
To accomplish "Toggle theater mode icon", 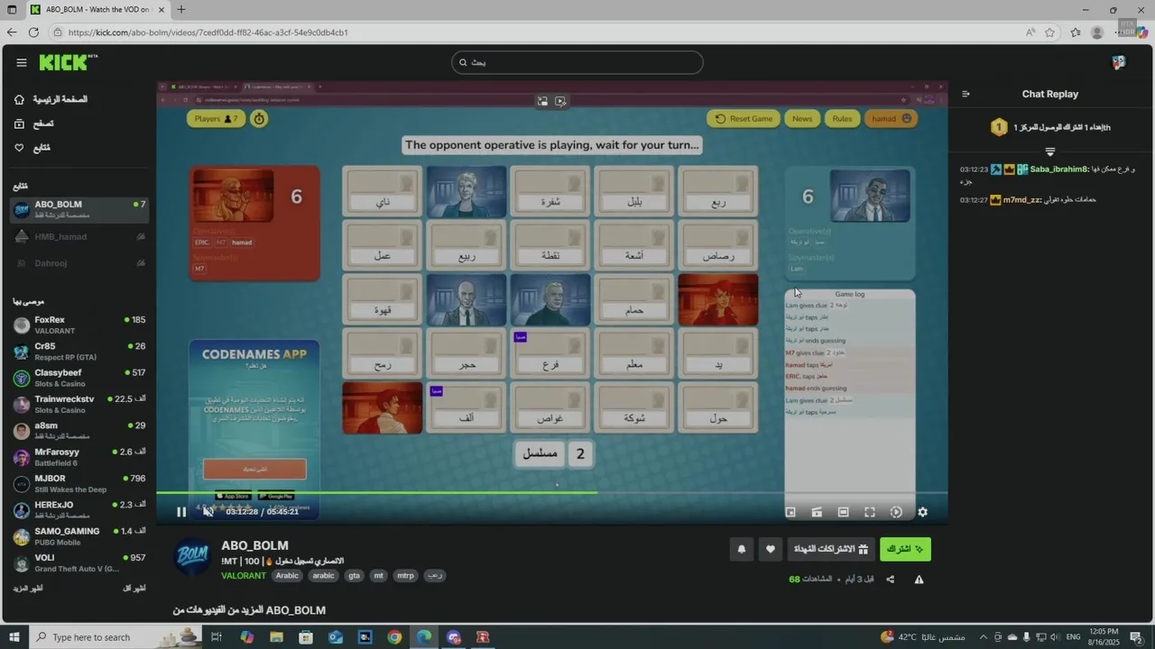I will pyautogui.click(x=843, y=512).
